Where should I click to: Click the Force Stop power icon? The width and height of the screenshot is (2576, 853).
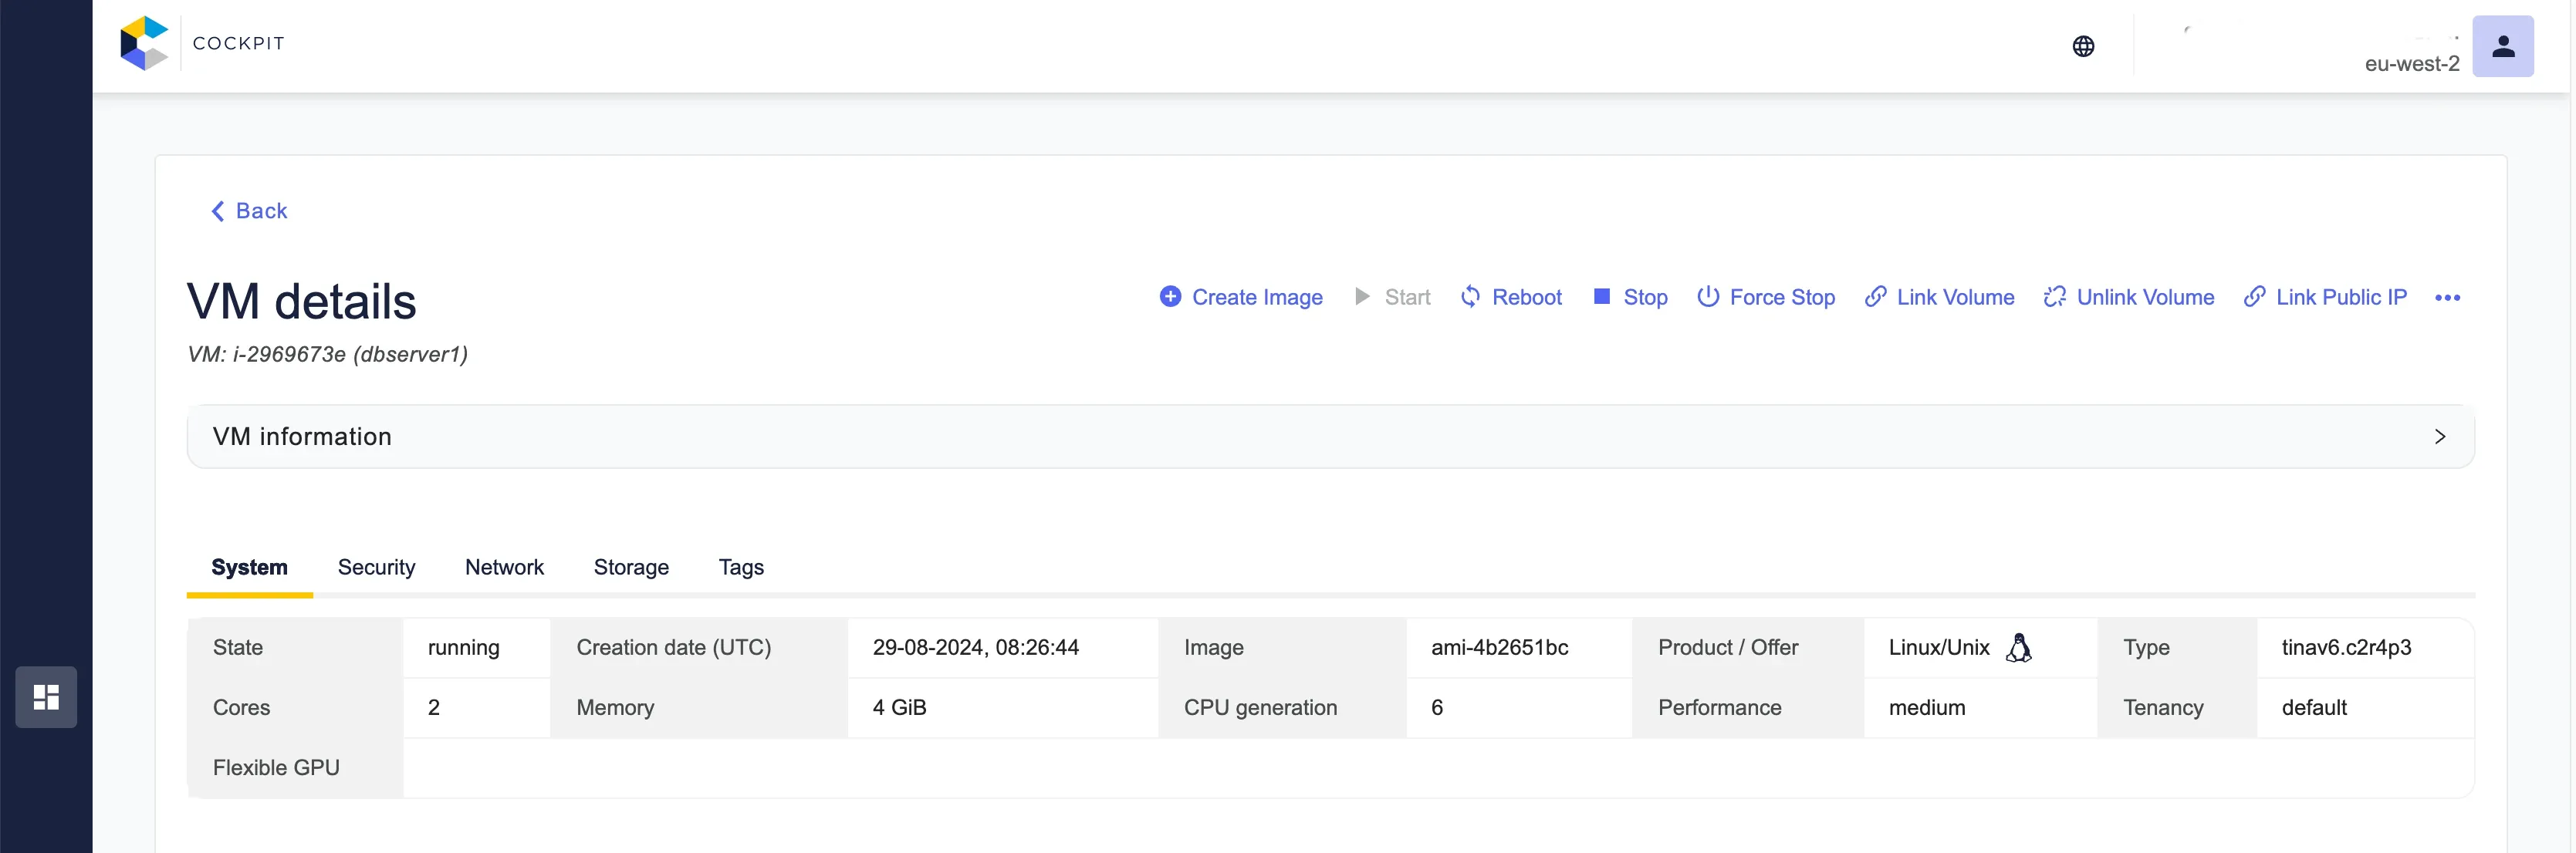tap(1708, 297)
